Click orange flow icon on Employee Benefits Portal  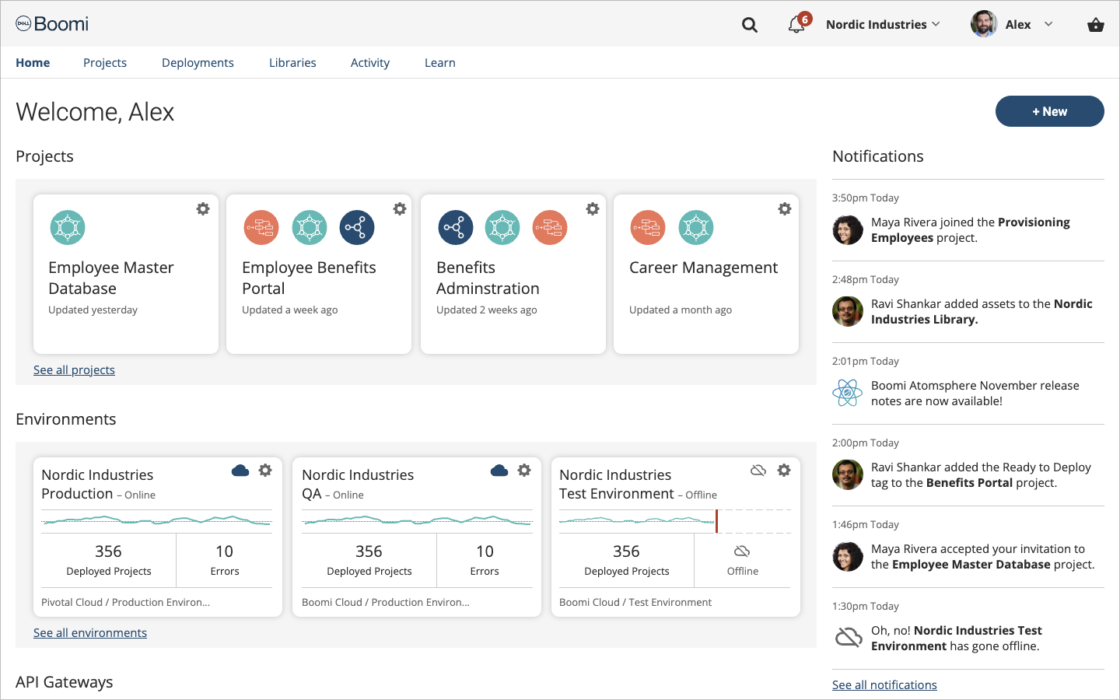261,228
